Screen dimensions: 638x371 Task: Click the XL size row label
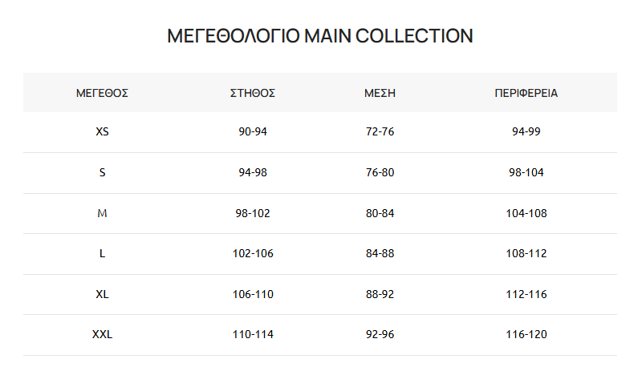(102, 294)
